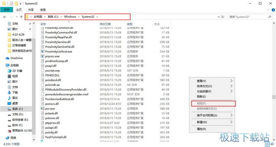The height and width of the screenshot is (147, 276).
Task: Select psr.exe file icon
Action: (x=42, y=108)
